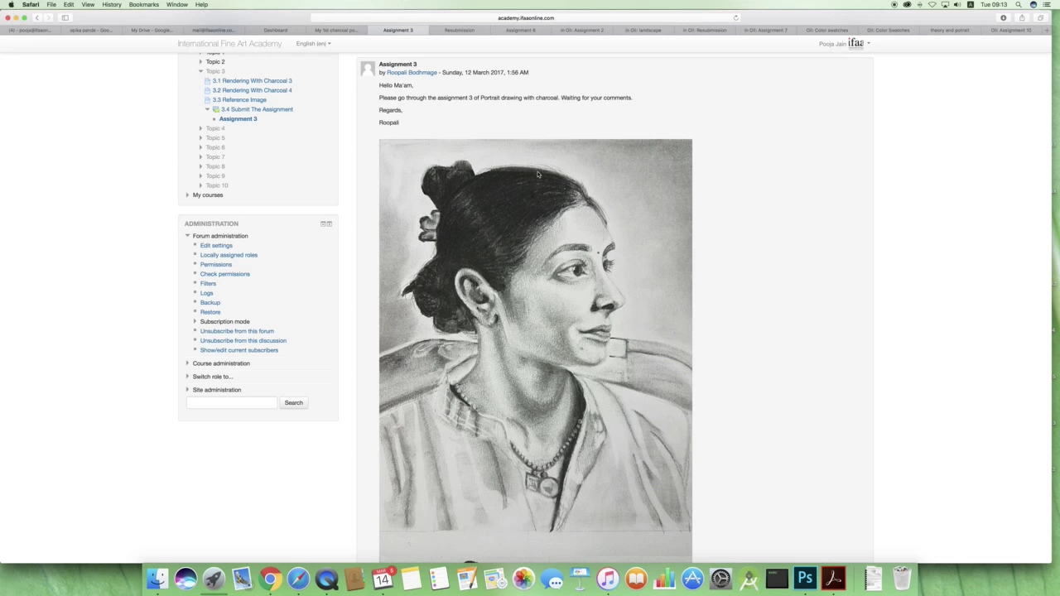1060x596 pixels.
Task: Reload the page with the refresh icon
Action: pyautogui.click(x=735, y=17)
